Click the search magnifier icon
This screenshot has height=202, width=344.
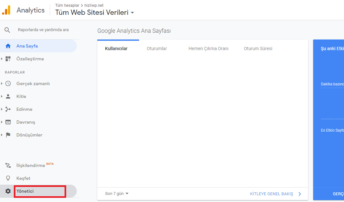pyautogui.click(x=7, y=30)
